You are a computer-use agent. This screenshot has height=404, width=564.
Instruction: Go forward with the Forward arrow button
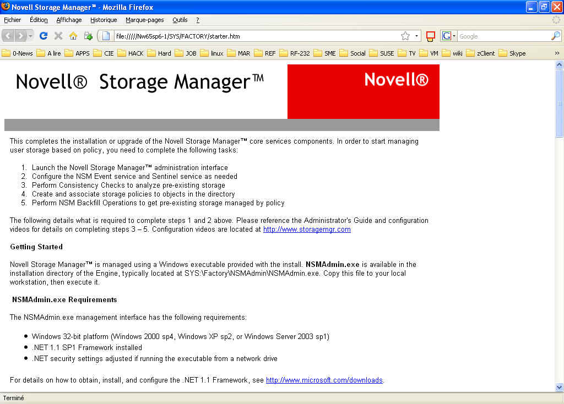[x=20, y=36]
